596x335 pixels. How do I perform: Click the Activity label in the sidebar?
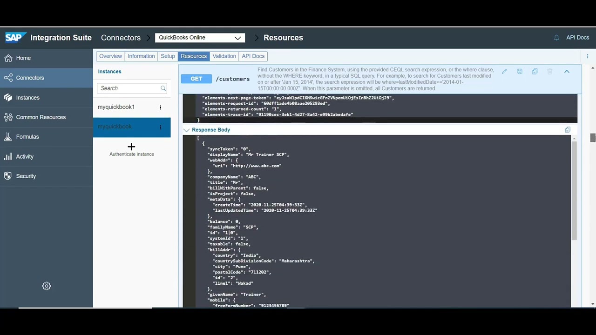coord(25,157)
